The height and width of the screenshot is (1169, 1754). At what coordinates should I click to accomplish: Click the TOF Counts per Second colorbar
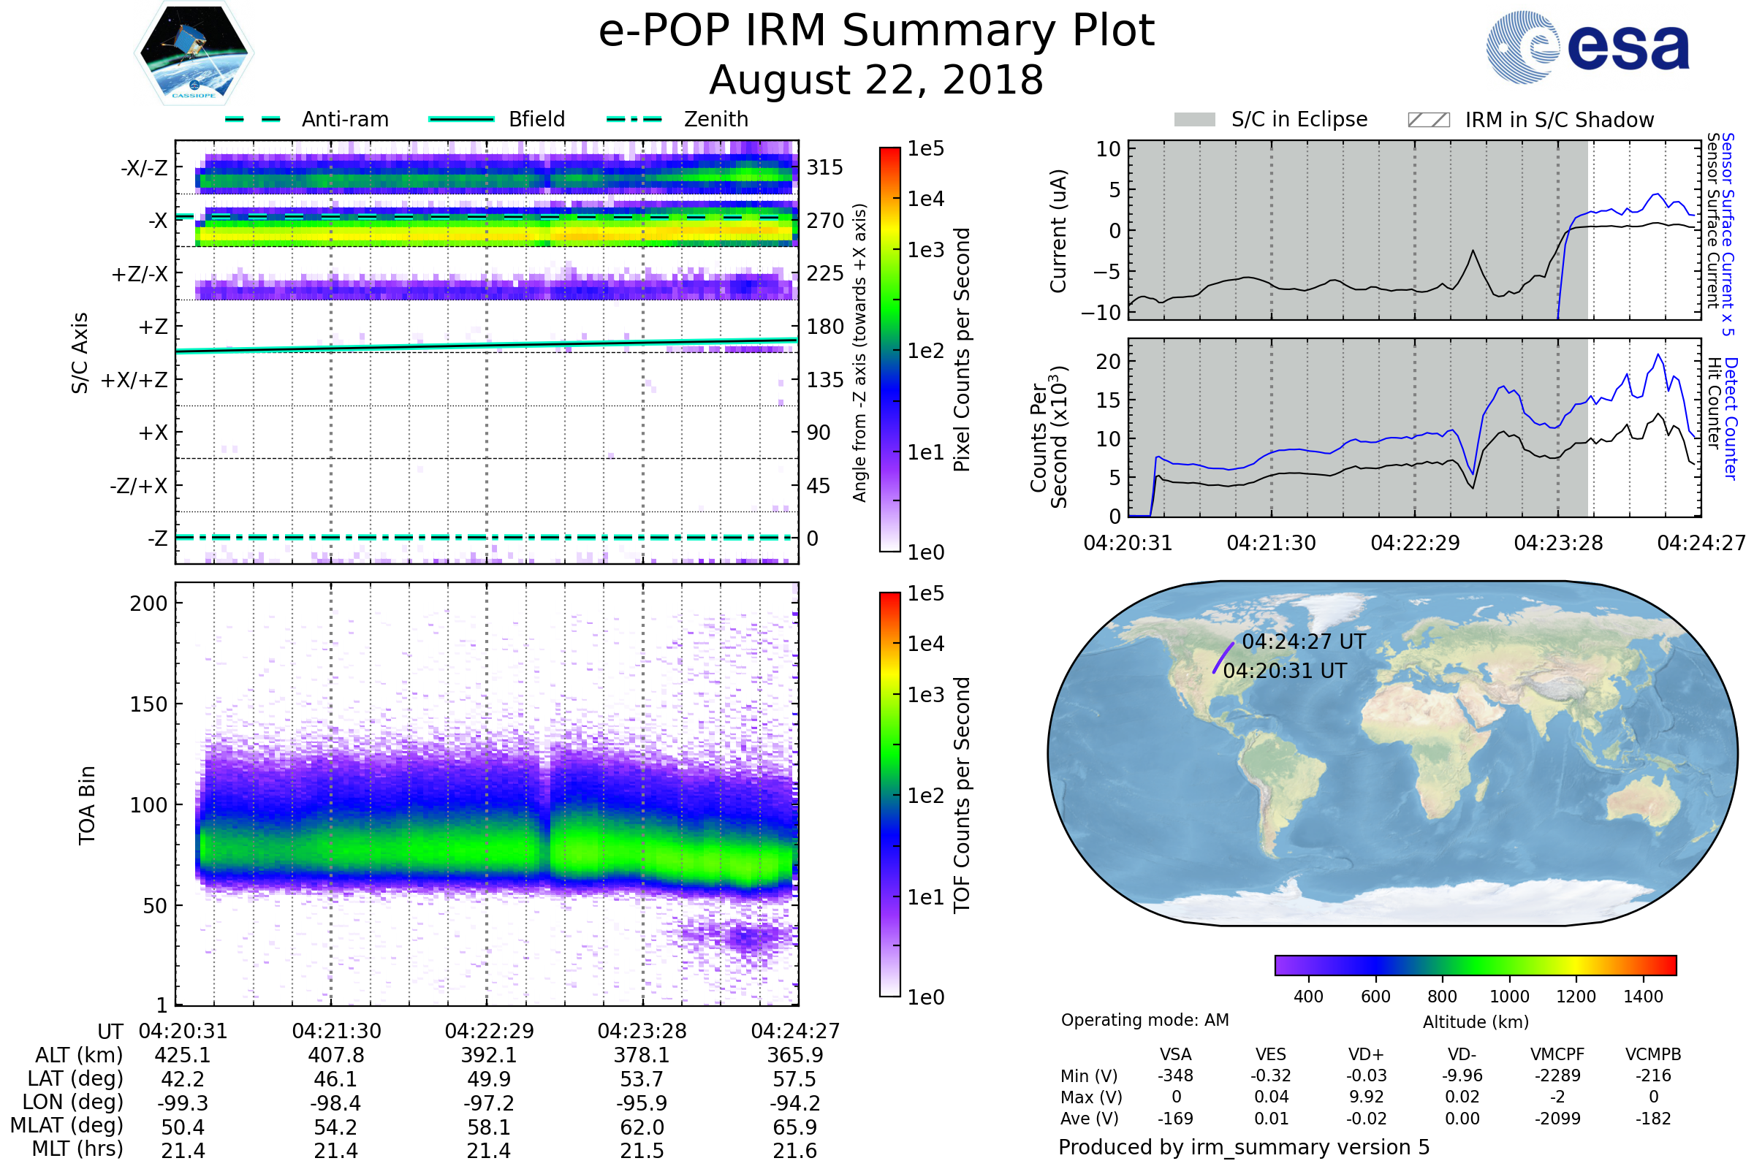pyautogui.click(x=889, y=794)
